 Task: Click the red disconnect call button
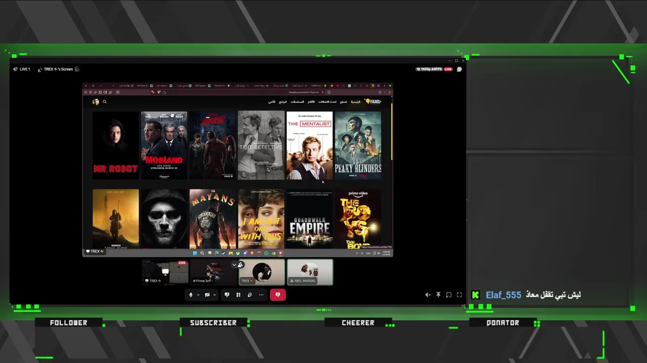(x=278, y=295)
